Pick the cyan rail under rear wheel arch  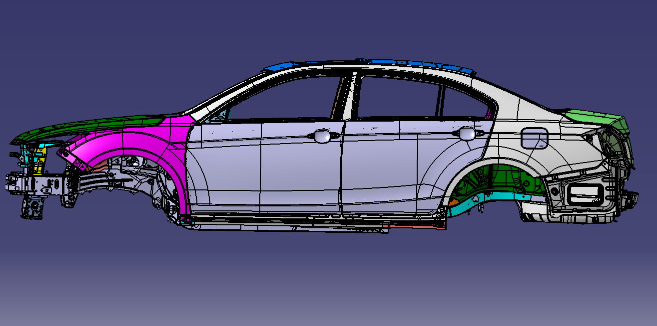[x=492, y=198]
